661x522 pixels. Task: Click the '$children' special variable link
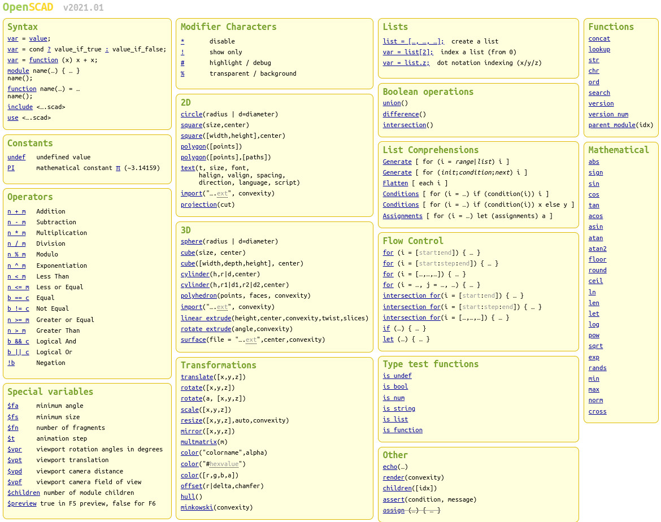click(x=24, y=493)
